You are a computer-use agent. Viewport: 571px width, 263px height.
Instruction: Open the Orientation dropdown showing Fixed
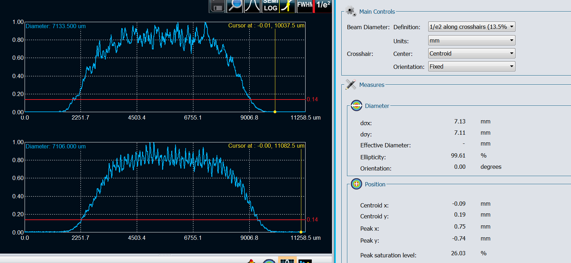click(x=471, y=66)
